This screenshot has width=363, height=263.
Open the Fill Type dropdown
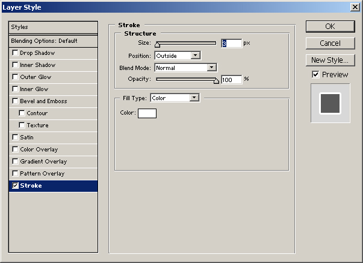(x=175, y=98)
